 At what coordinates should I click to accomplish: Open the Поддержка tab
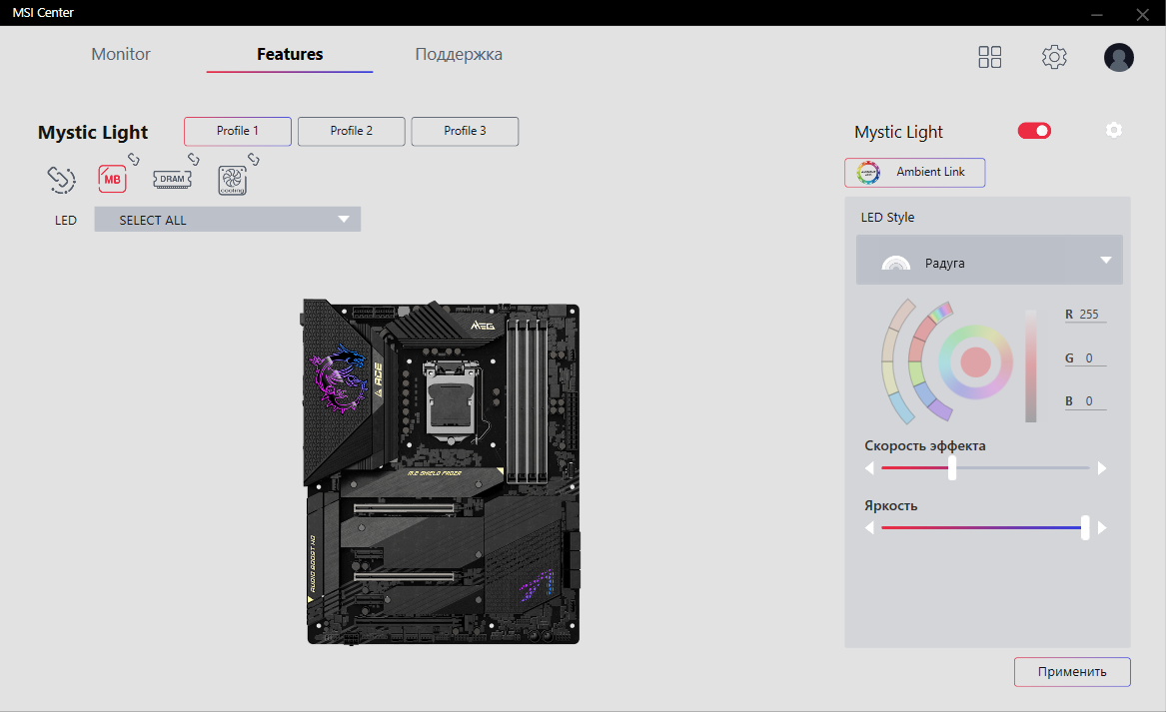(459, 54)
